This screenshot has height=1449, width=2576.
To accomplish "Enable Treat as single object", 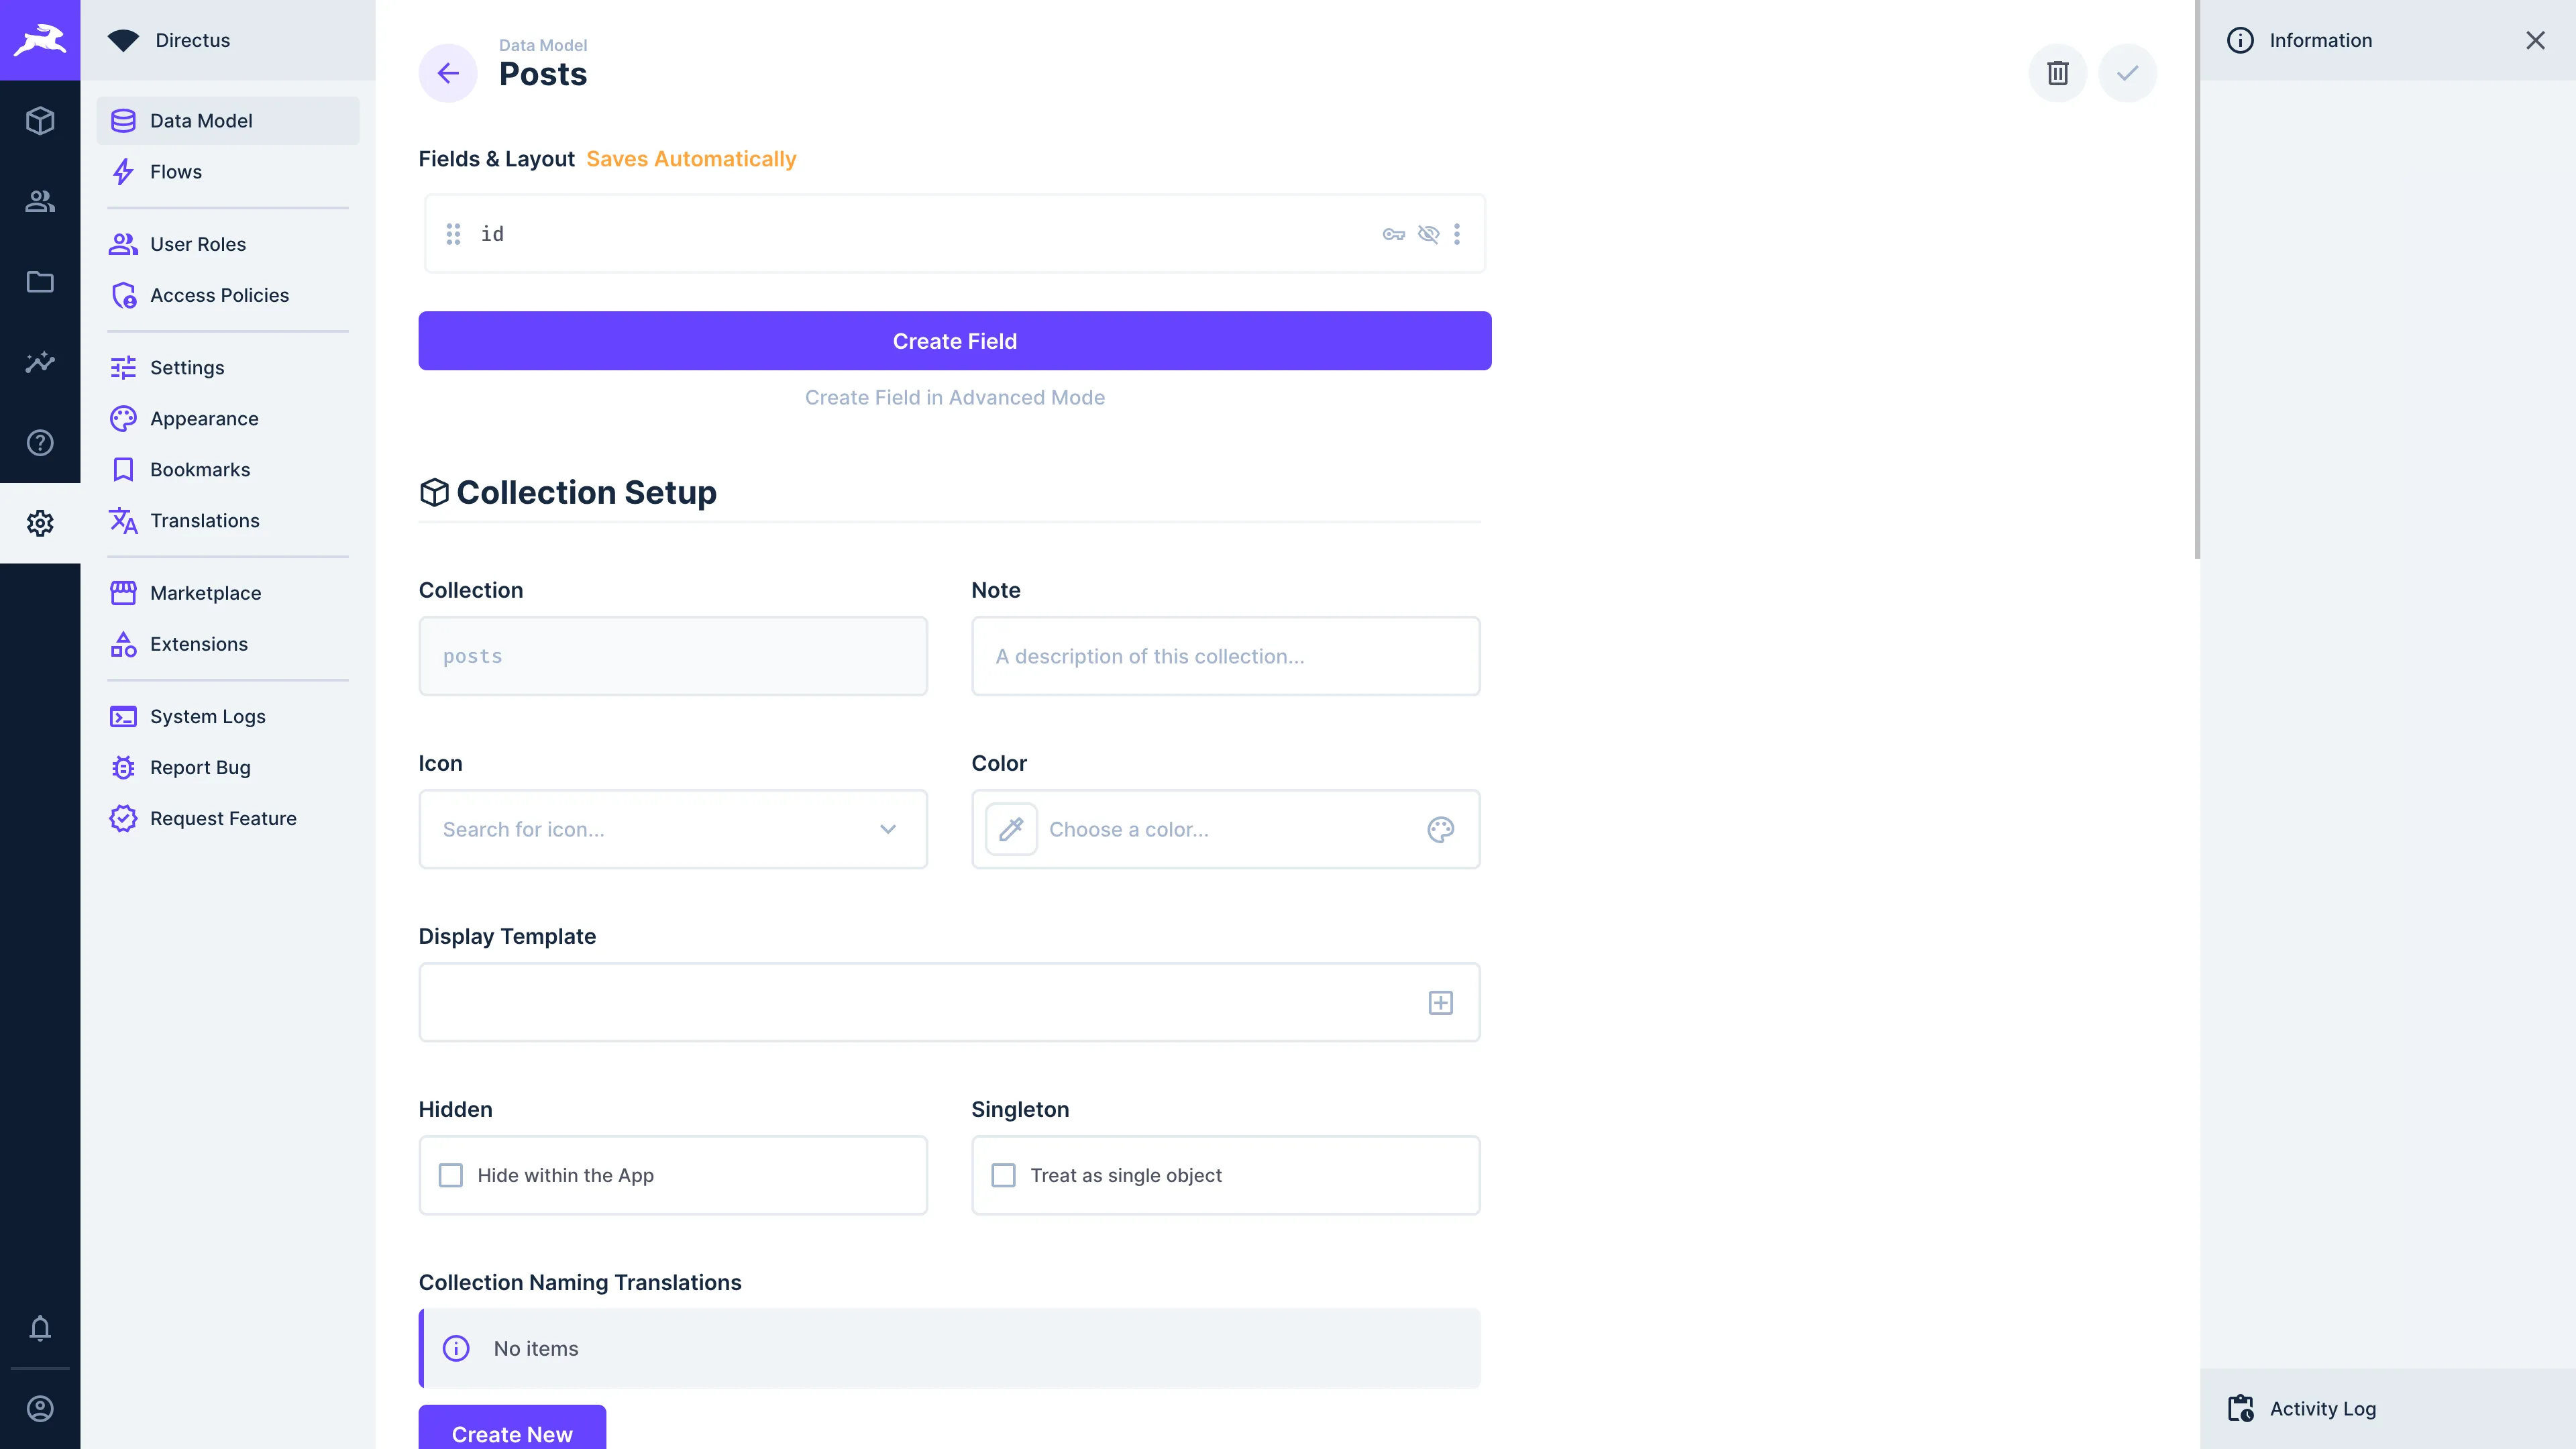I will pos(1004,1175).
